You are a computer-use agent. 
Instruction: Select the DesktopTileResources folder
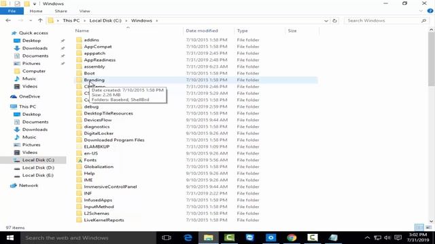pos(109,113)
